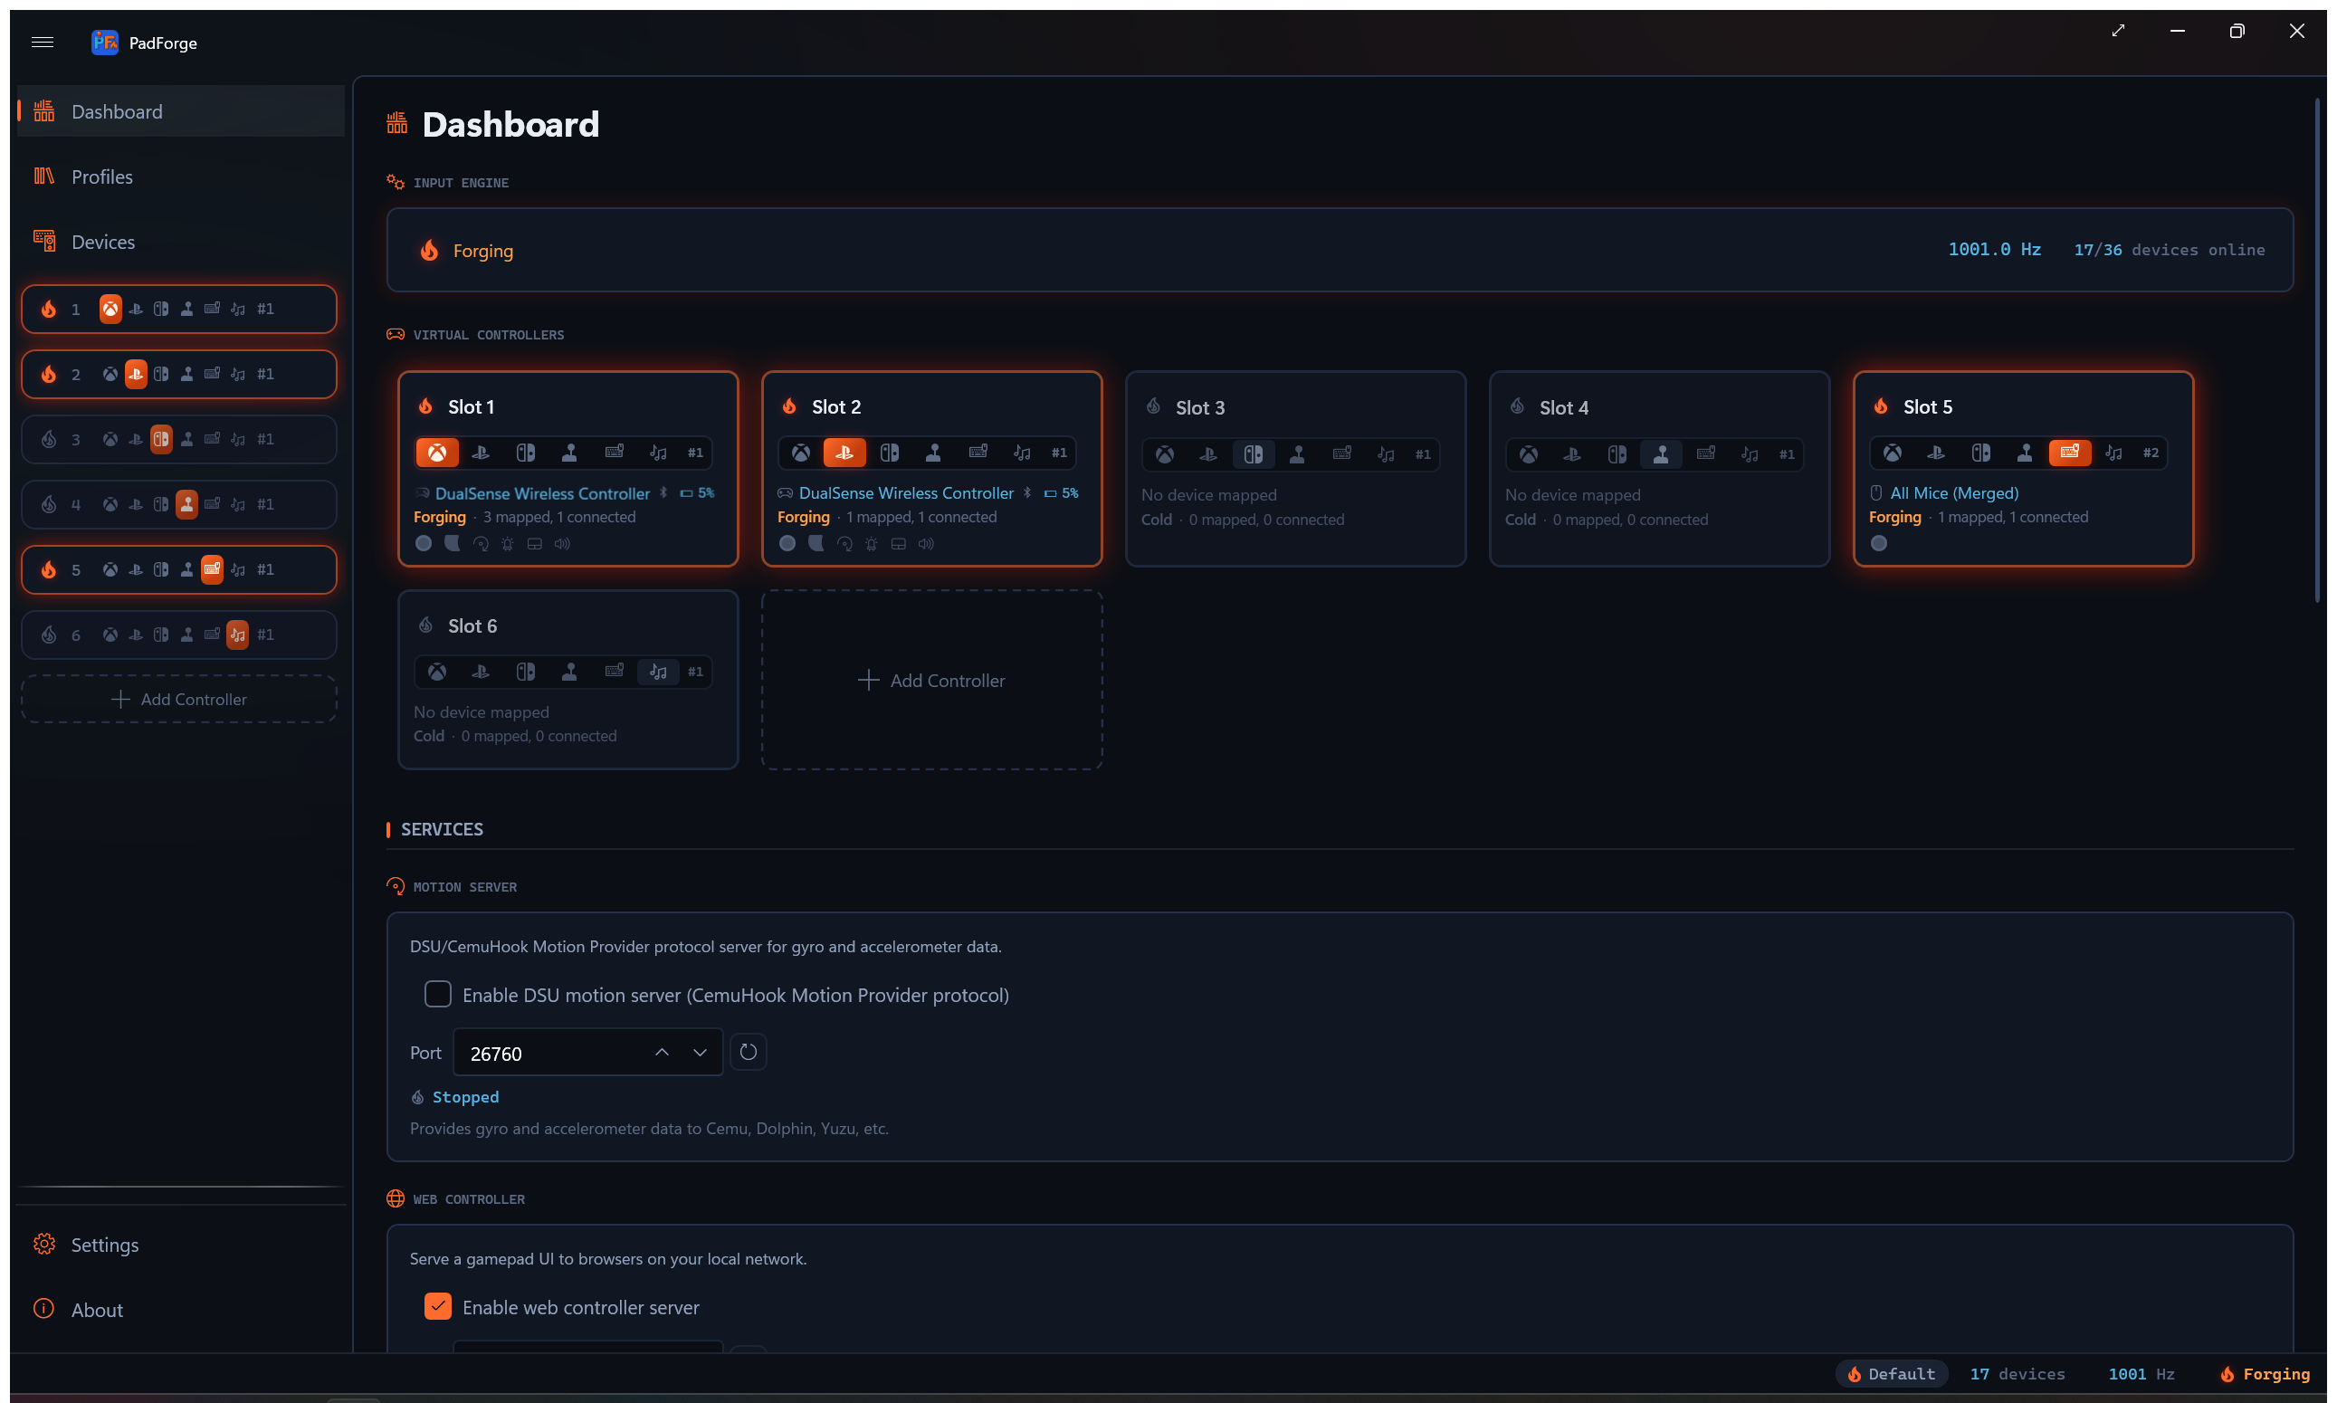Select MIDI type in sidebar slot 4
Viewport: 2337px width, 1403px height.
click(x=238, y=505)
